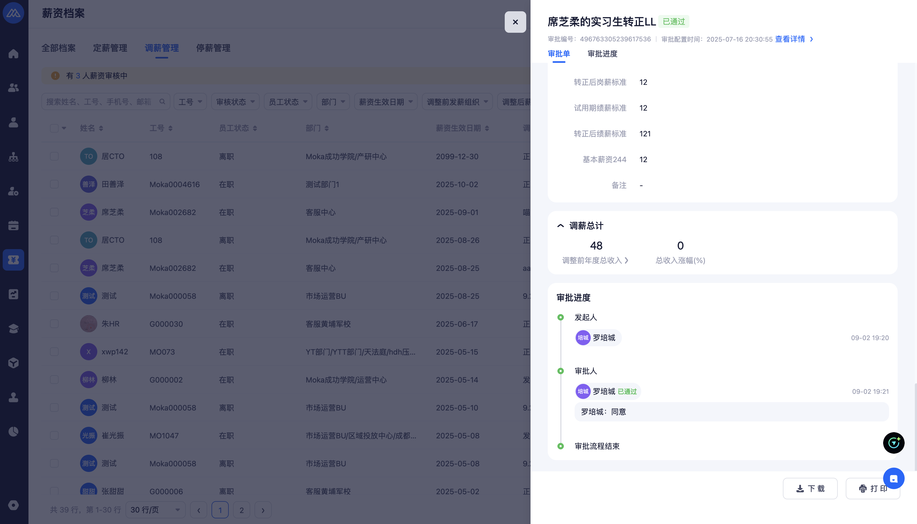Viewport: 917px width, 524px height.
Task: Check the checkbox for 田善泽 row
Action: pyautogui.click(x=54, y=184)
